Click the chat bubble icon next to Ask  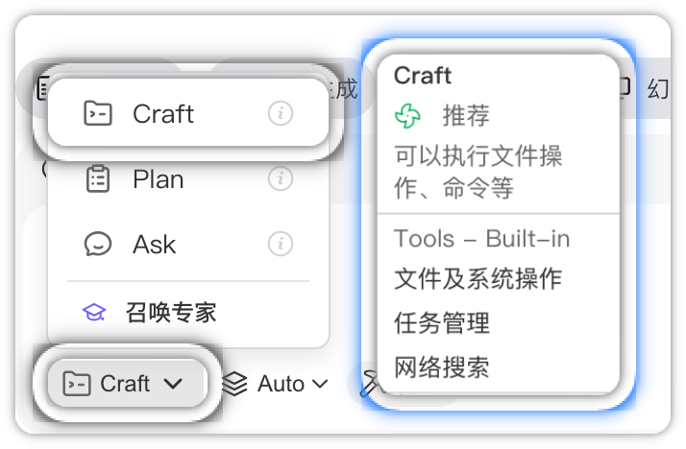[x=98, y=244]
